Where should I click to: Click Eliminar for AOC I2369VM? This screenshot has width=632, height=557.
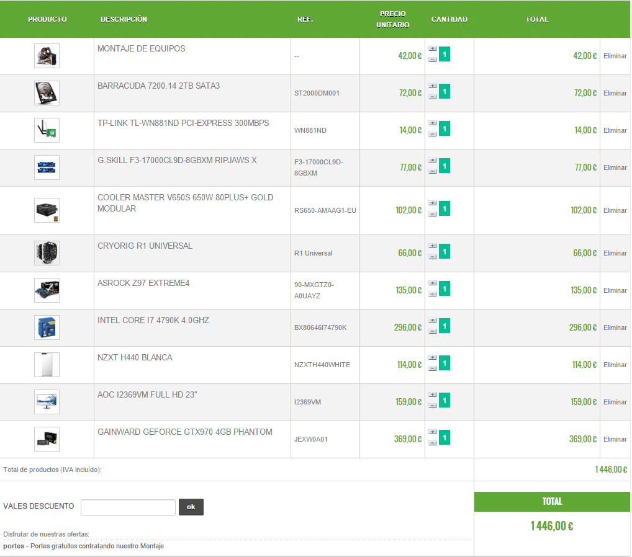[x=615, y=402]
